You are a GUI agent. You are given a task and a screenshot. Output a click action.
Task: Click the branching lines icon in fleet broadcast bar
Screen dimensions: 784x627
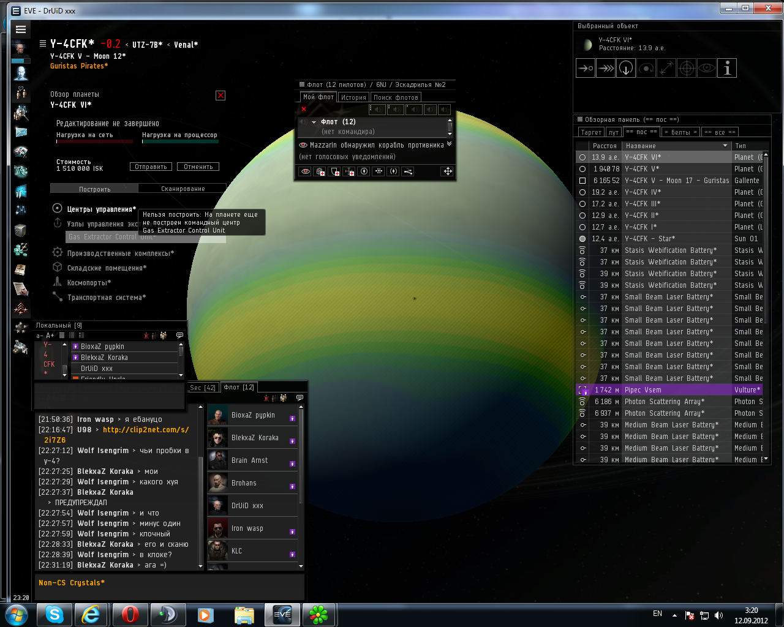coord(408,171)
